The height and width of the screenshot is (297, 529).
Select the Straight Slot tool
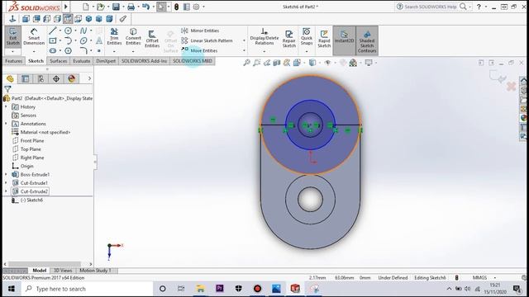(53, 51)
